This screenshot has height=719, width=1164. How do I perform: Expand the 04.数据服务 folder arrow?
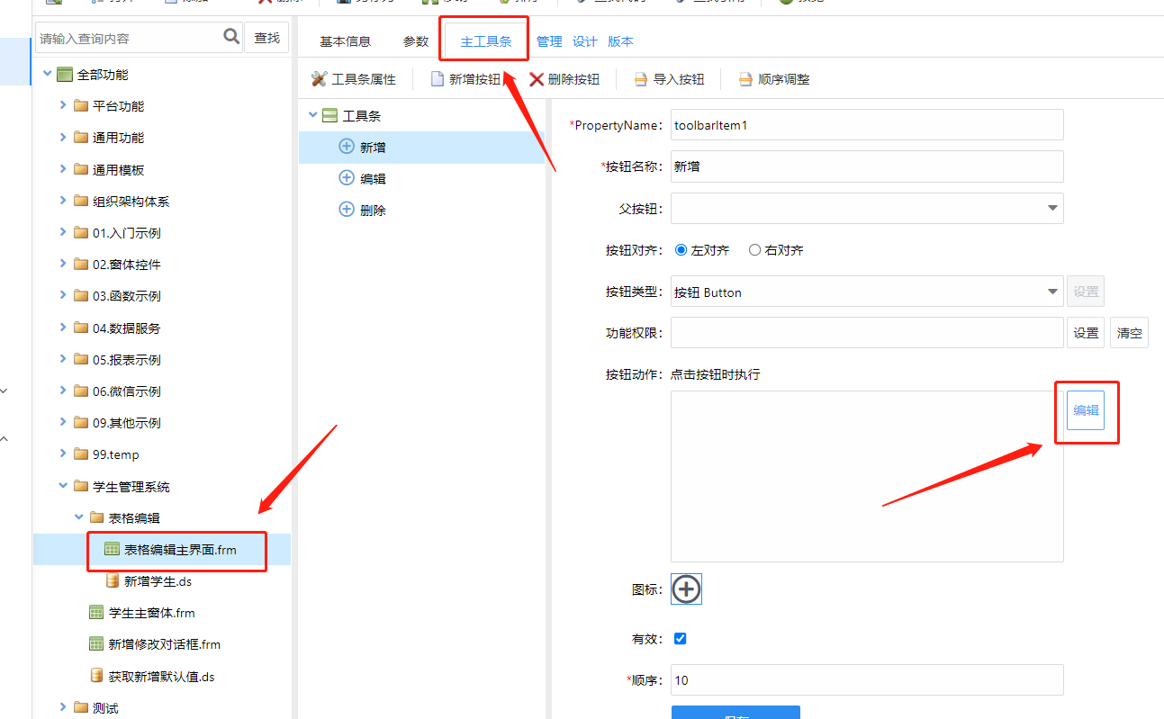click(63, 328)
